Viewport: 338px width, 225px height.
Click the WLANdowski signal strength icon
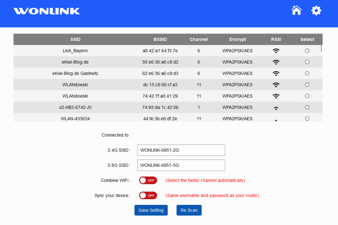[x=276, y=84]
